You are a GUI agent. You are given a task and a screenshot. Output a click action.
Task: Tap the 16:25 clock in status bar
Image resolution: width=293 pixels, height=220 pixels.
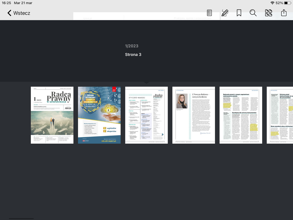click(x=6, y=3)
